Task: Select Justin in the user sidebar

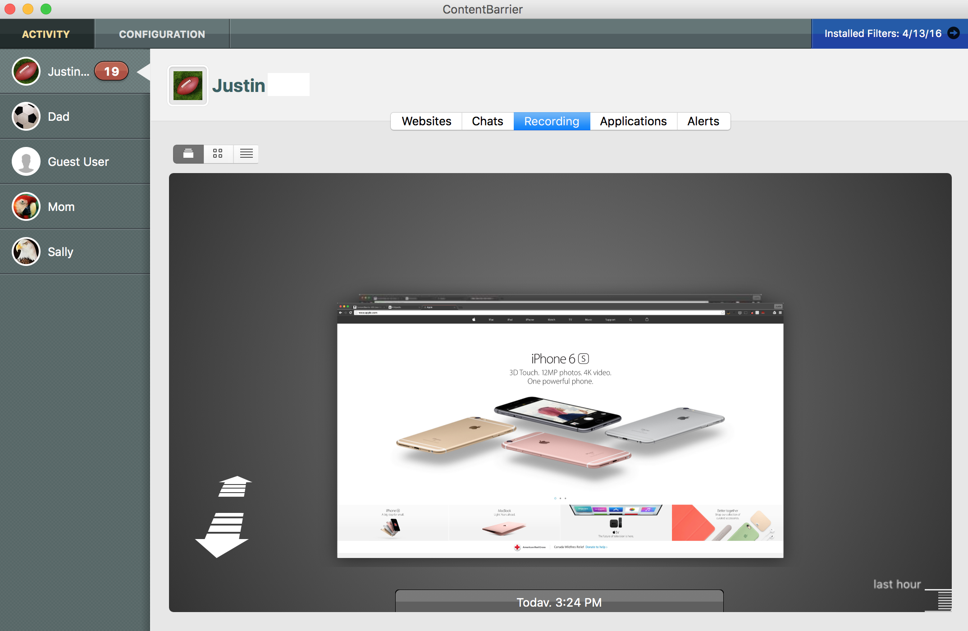Action: pyautogui.click(x=75, y=71)
